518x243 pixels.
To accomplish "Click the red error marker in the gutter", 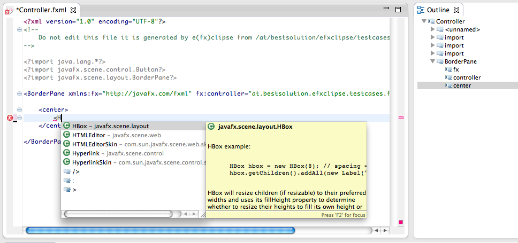I will (x=9, y=118).
